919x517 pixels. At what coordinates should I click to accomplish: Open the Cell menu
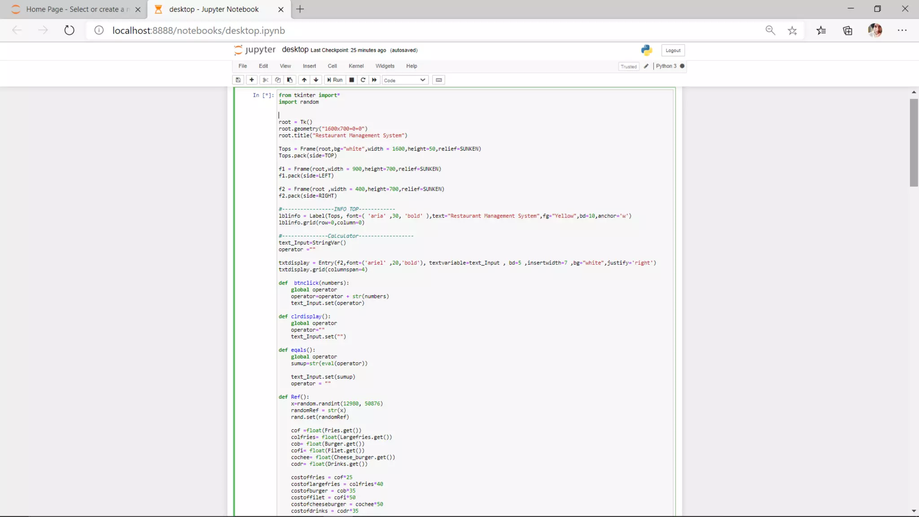(x=332, y=66)
